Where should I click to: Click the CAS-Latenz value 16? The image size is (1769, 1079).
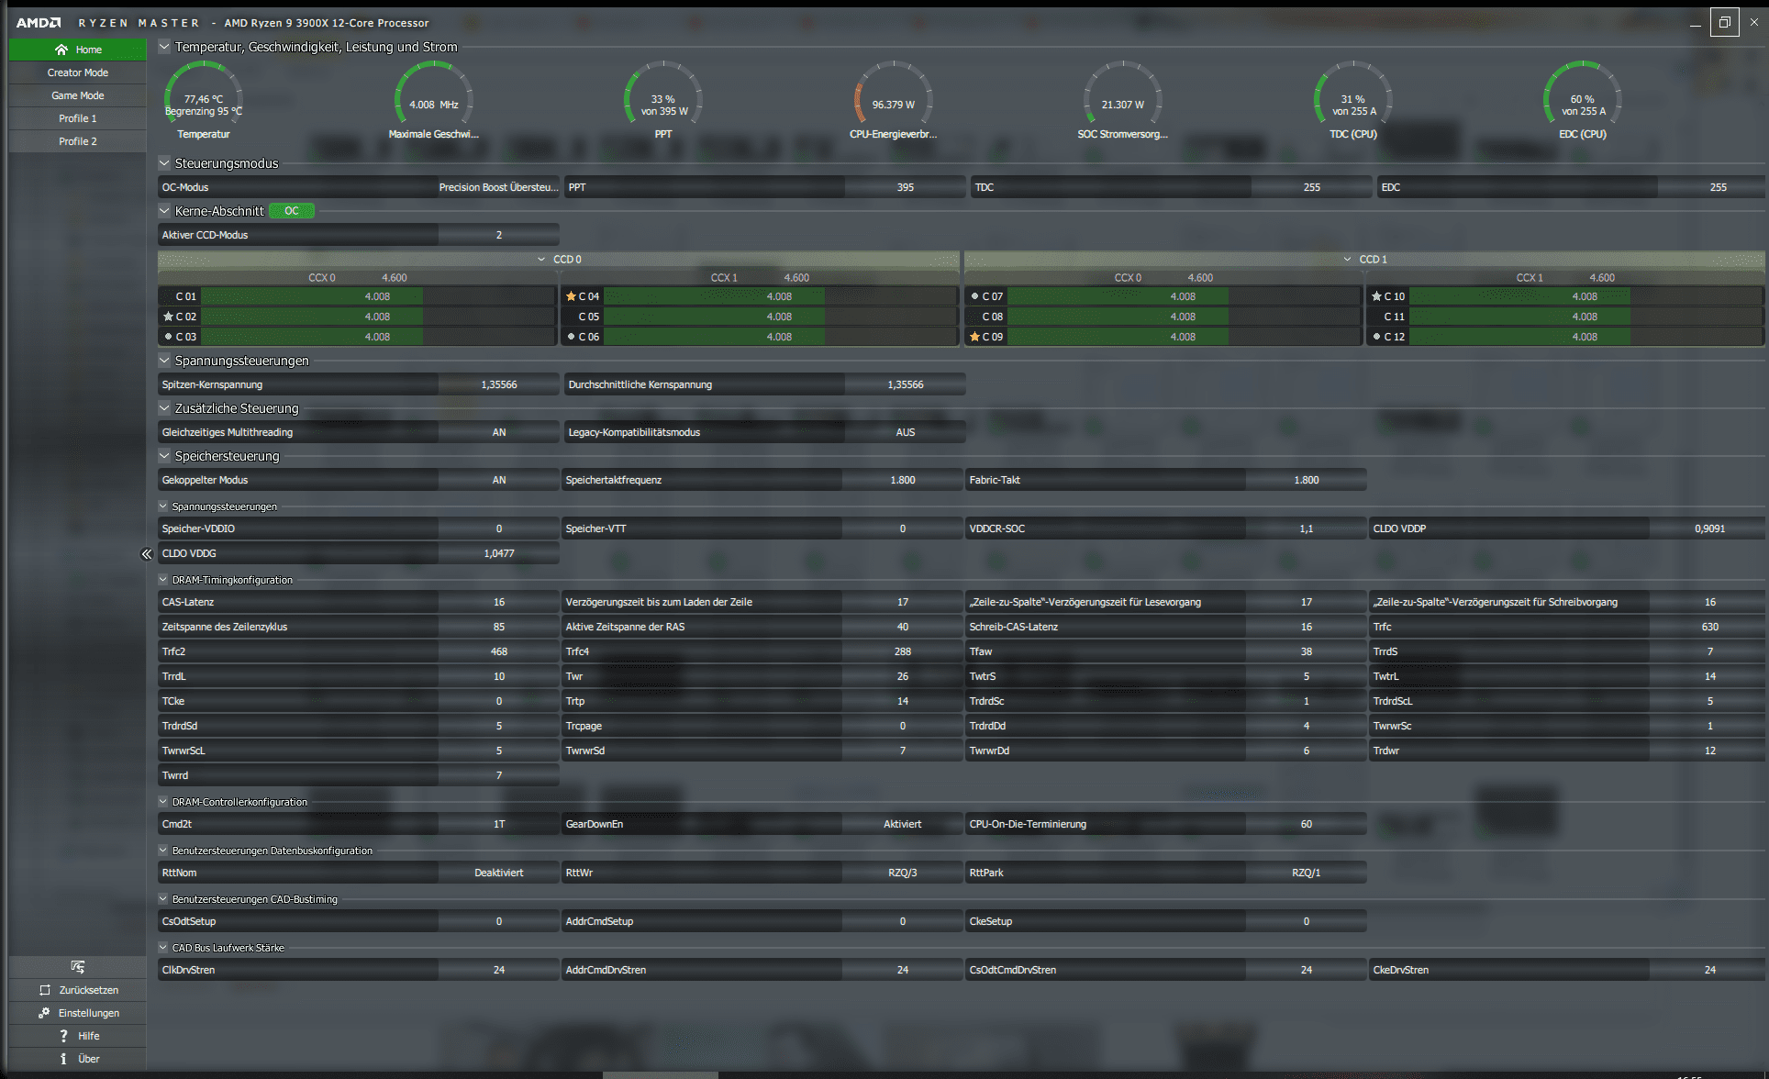coord(499,602)
